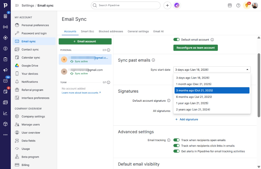Screen dimensions: 261x169
Task: Toggle Track when recipients open emails
Action: 176,140
